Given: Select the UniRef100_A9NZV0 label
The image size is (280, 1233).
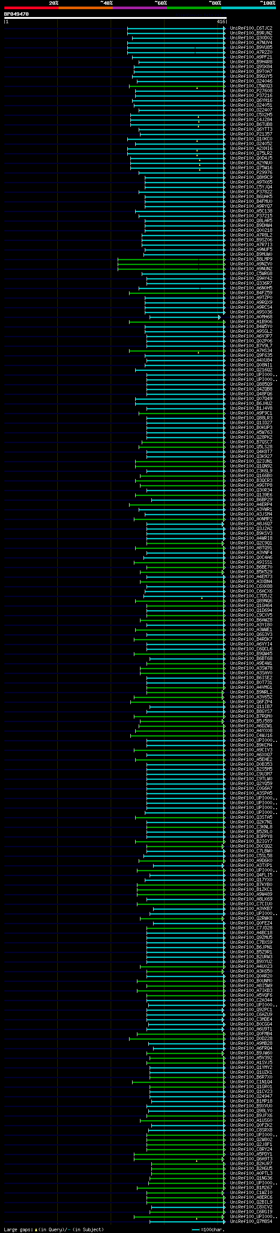Looking at the screenshot, I should 251,264.
